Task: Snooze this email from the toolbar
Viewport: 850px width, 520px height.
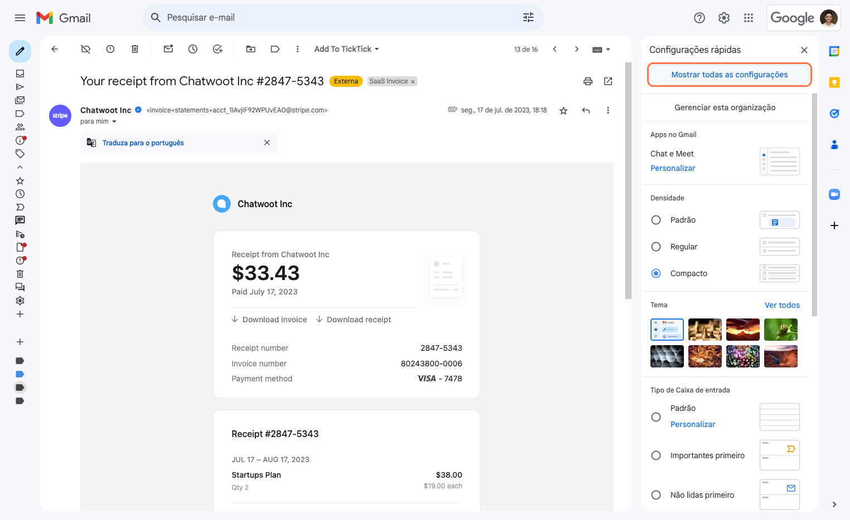Action: point(193,49)
